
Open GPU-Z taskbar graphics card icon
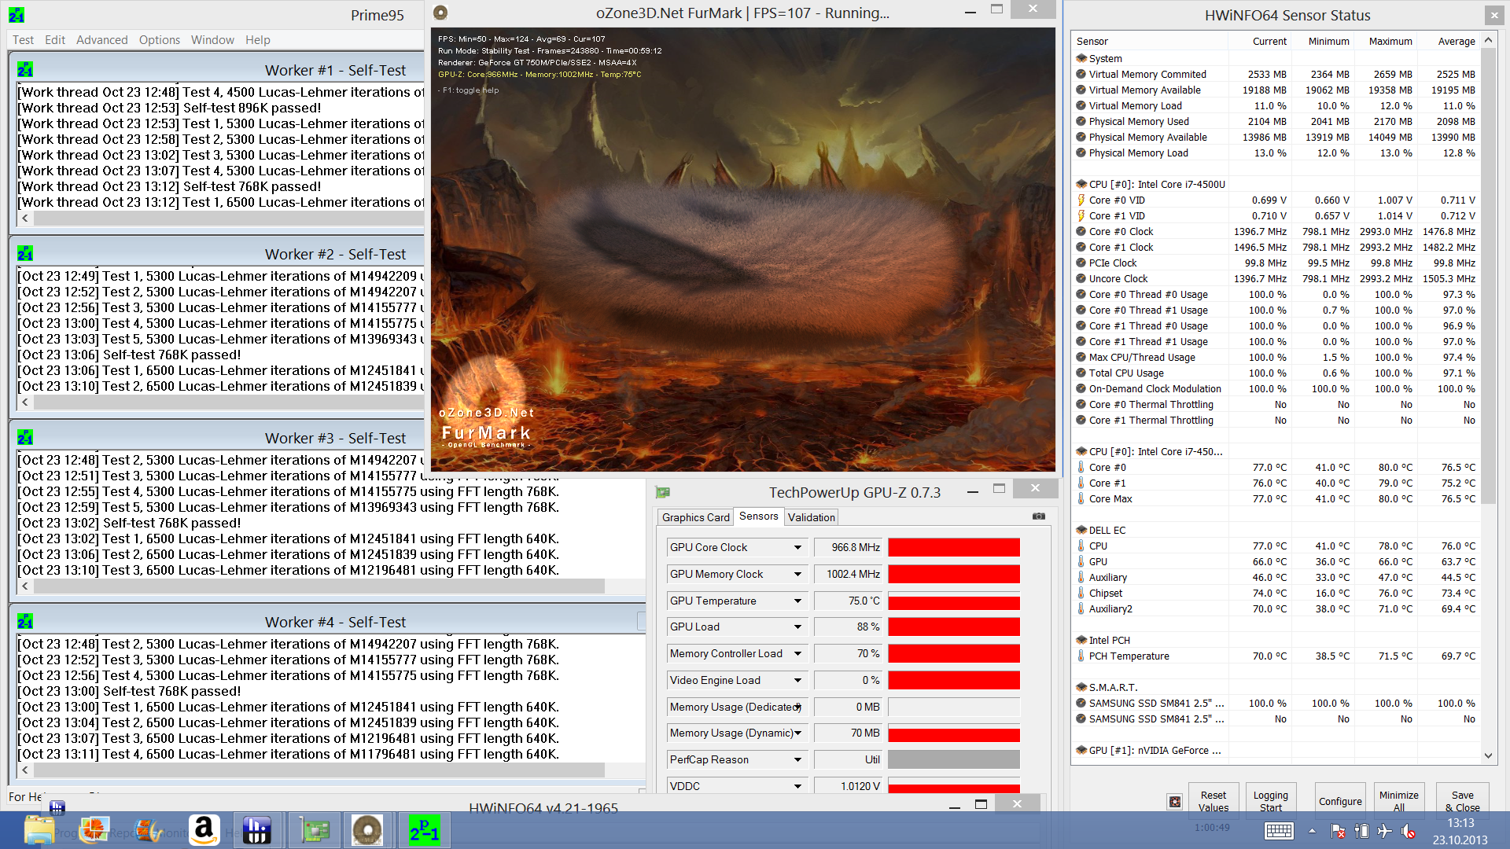[x=315, y=830]
